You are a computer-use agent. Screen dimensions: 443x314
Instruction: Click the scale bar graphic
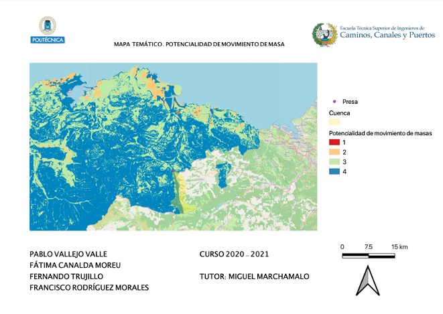click(x=368, y=256)
